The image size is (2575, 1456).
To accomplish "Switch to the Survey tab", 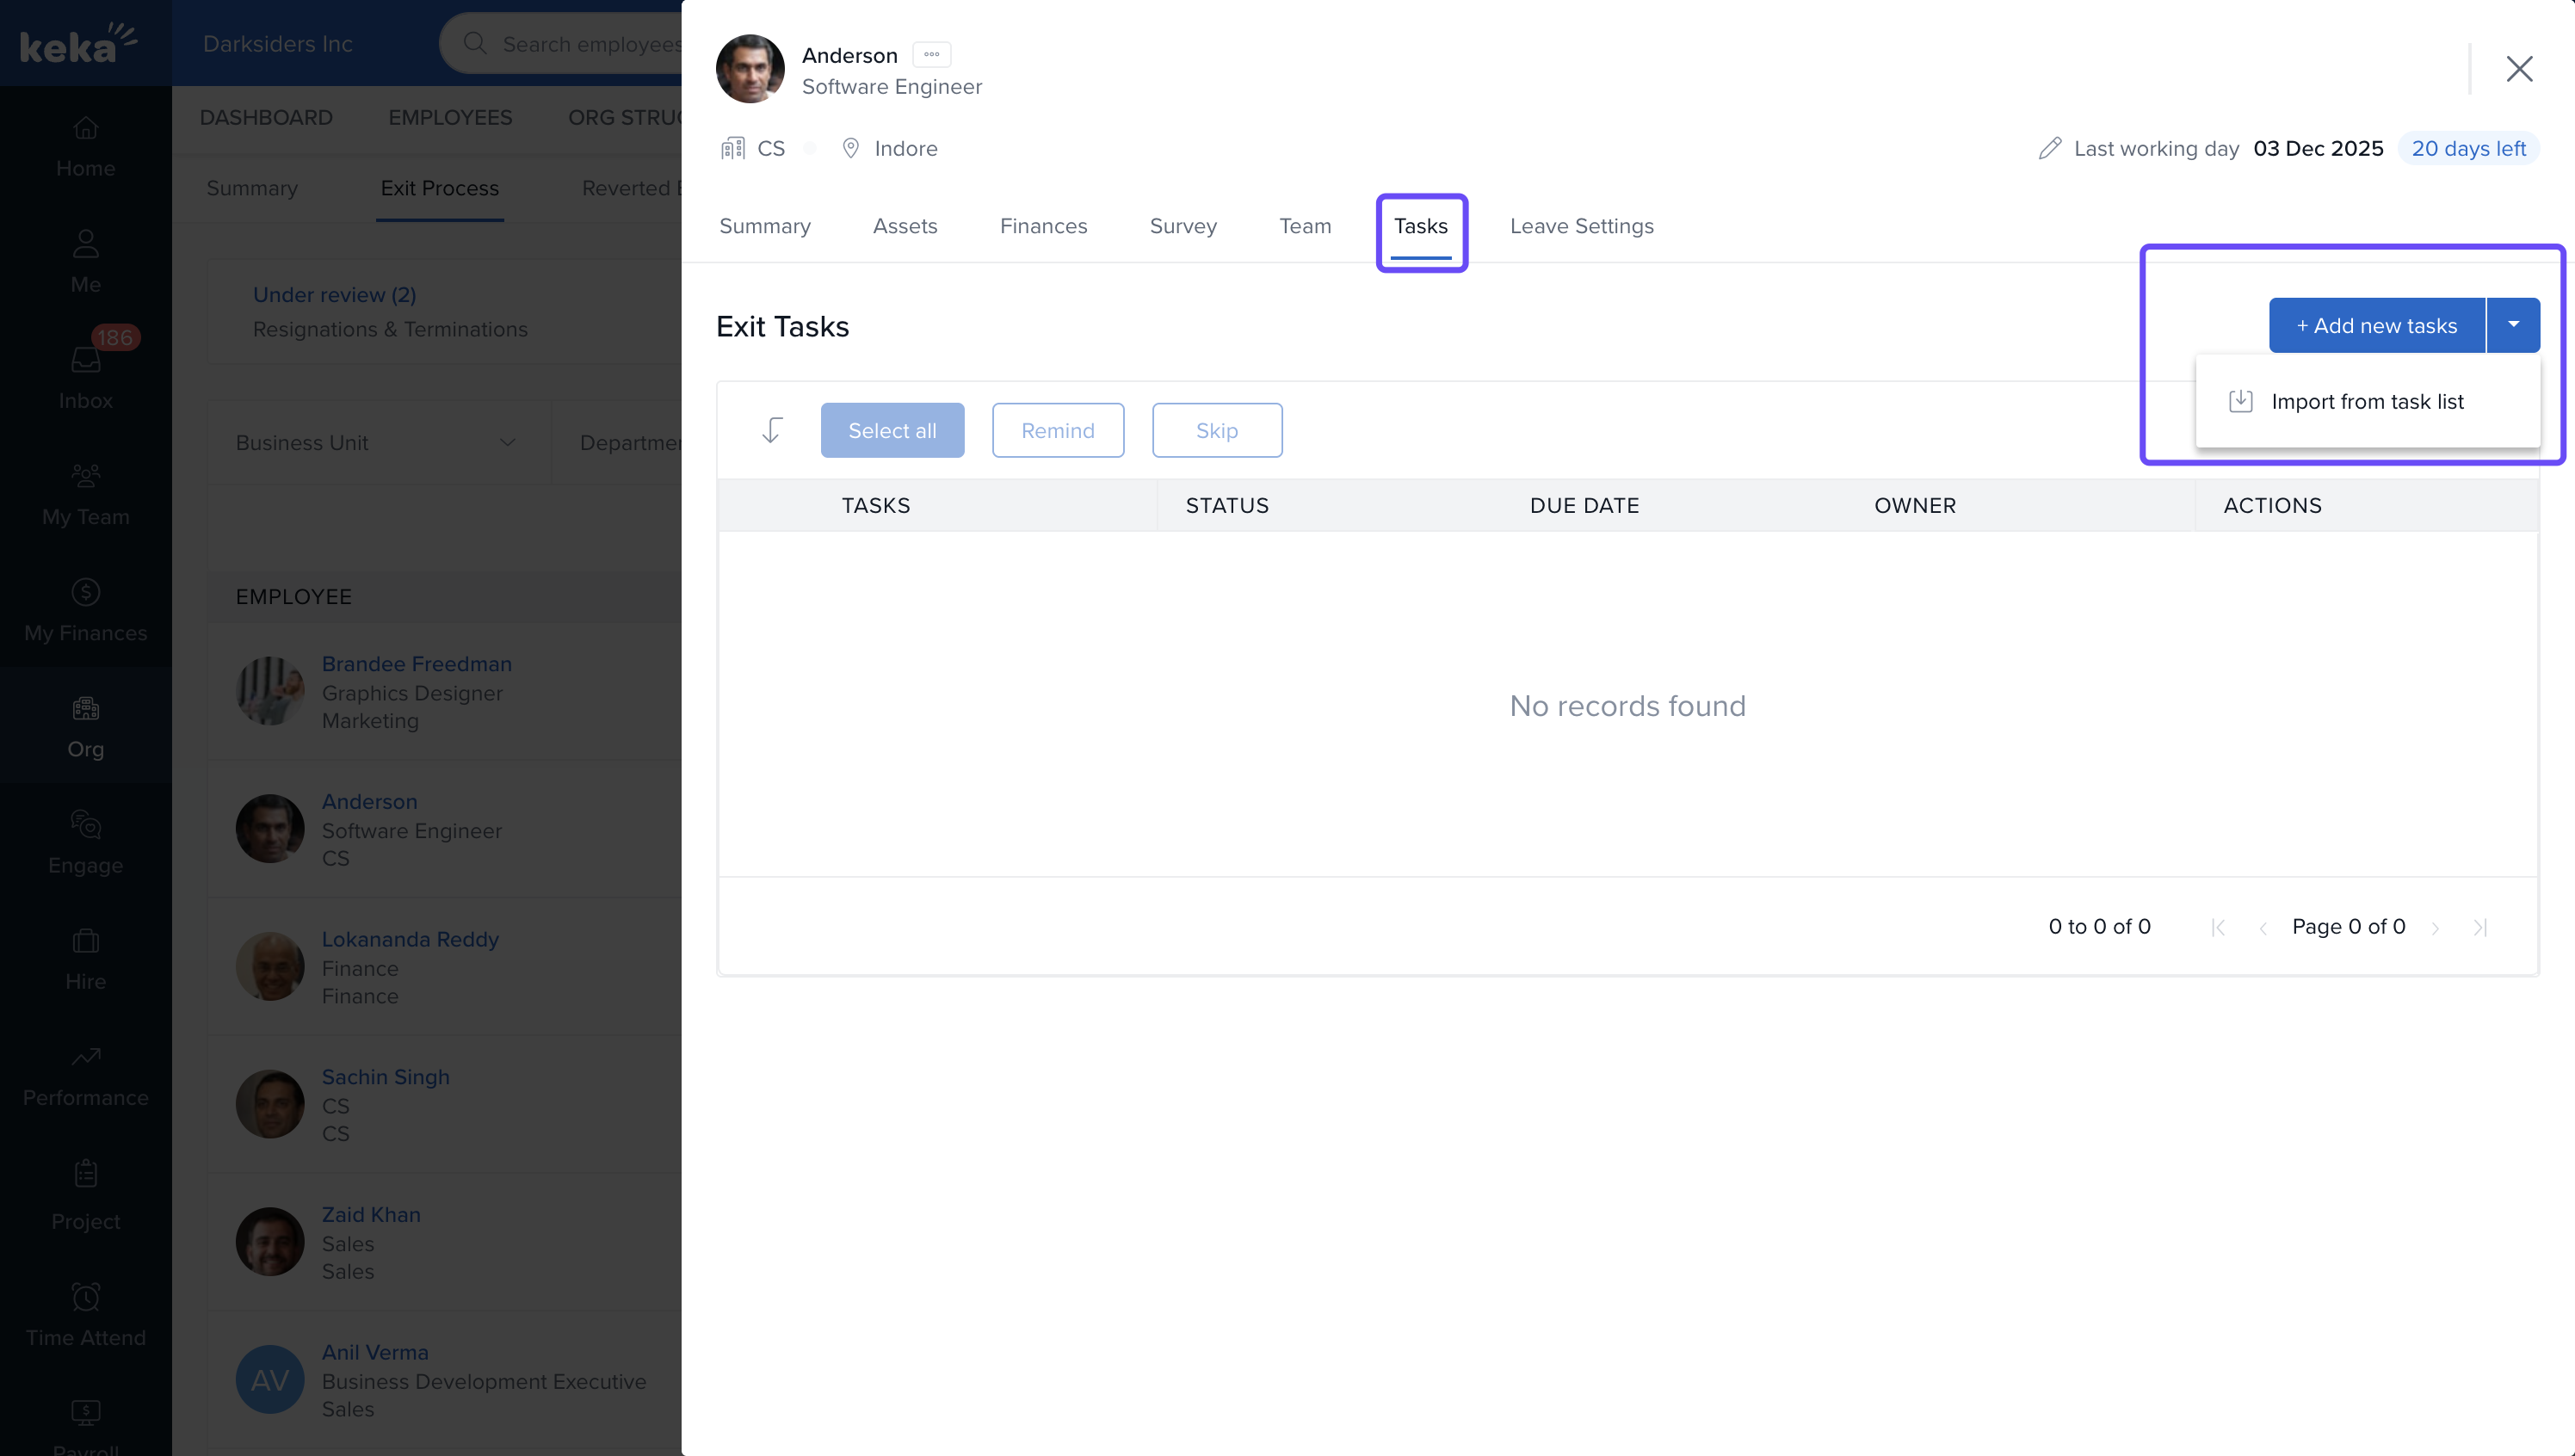I will pyautogui.click(x=1183, y=226).
